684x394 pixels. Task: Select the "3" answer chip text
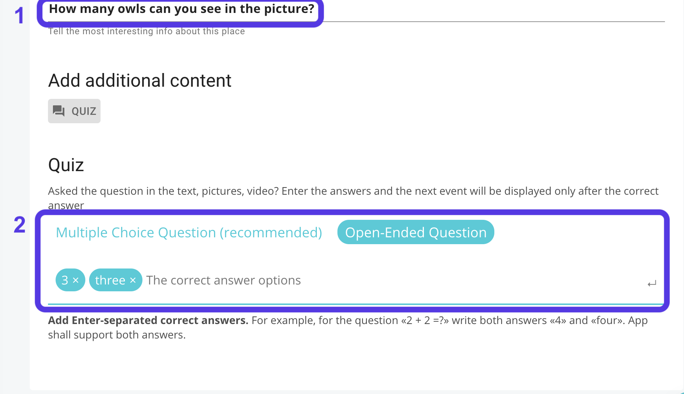(x=65, y=280)
